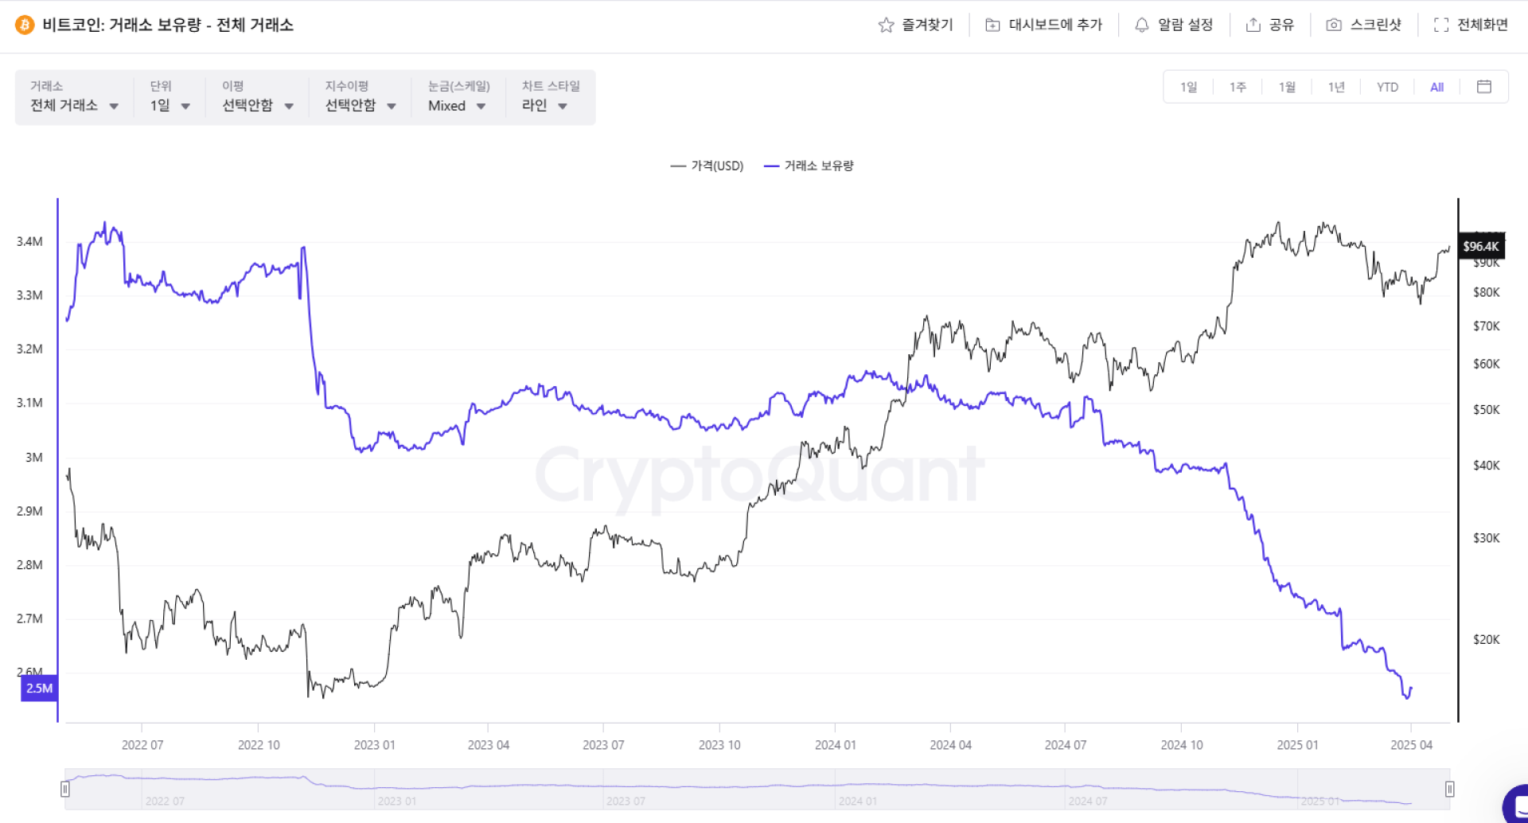The width and height of the screenshot is (1528, 823).
Task: Switch to the 1년 range tab
Action: coord(1336,88)
